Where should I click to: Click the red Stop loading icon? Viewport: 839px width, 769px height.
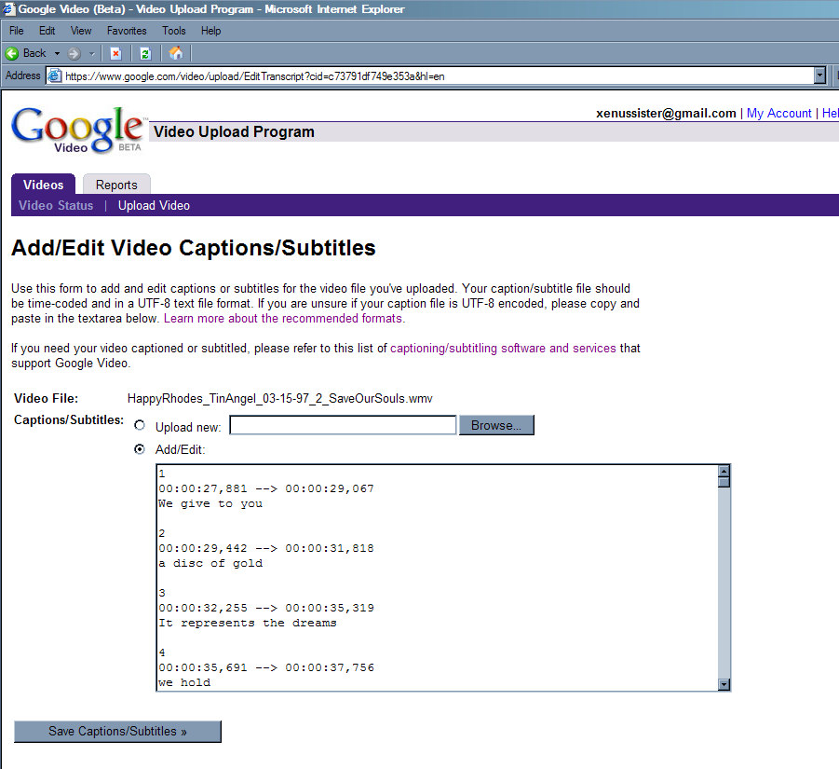pos(115,53)
